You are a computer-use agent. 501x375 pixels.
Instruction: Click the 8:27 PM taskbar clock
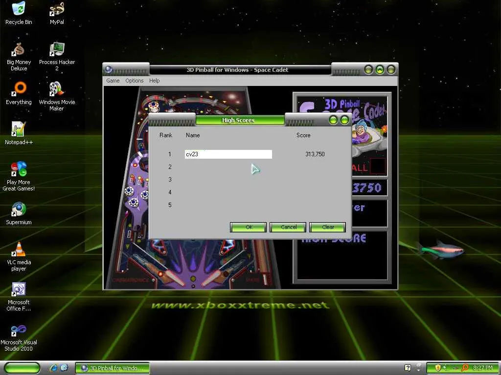tap(482, 368)
